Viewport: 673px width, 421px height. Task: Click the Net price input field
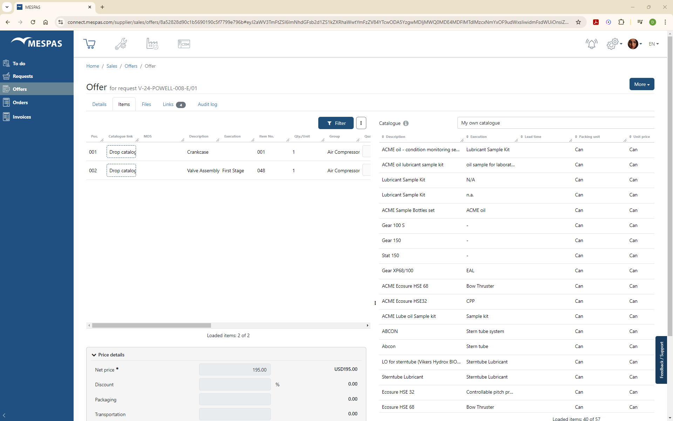(x=235, y=370)
